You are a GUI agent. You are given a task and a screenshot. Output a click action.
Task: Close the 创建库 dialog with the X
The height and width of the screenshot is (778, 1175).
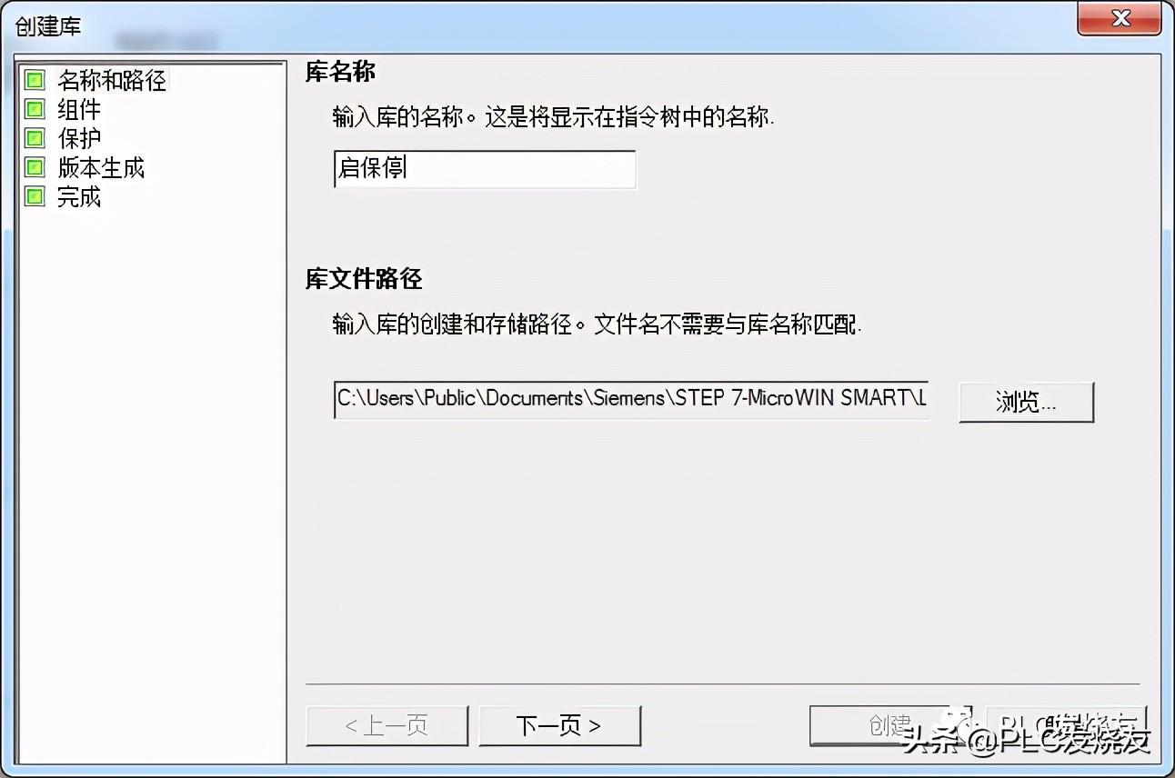(1119, 19)
